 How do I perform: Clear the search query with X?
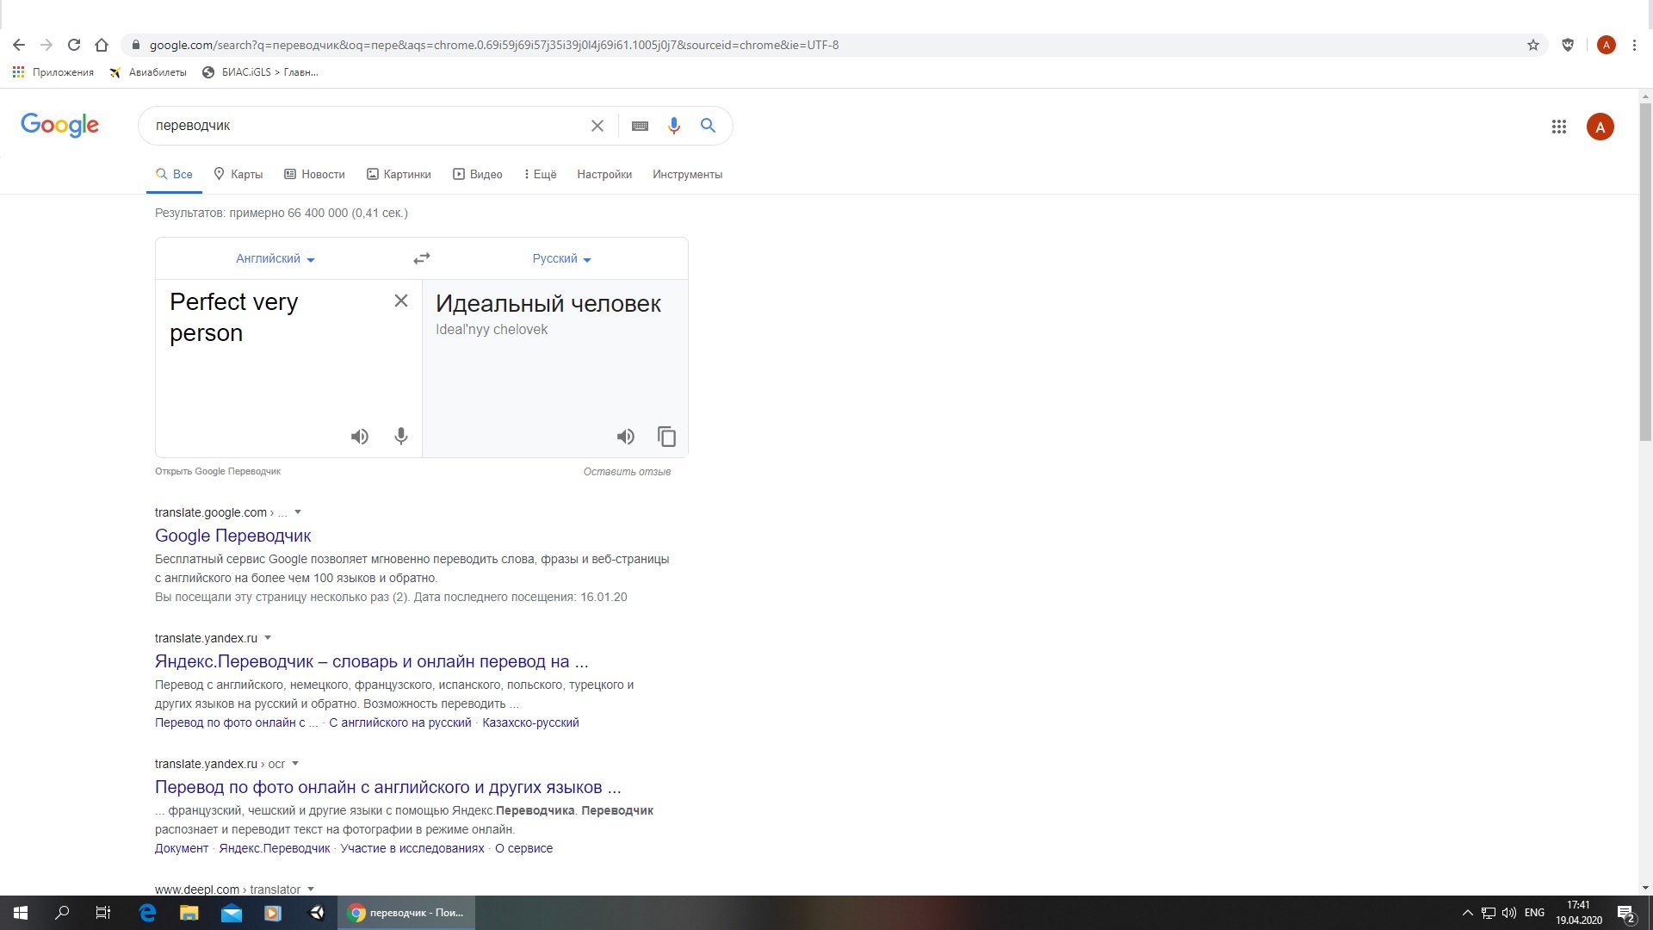pos(597,126)
